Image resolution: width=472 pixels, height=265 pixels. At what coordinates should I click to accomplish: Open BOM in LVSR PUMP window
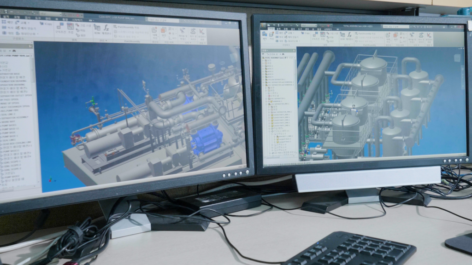click(x=97, y=28)
